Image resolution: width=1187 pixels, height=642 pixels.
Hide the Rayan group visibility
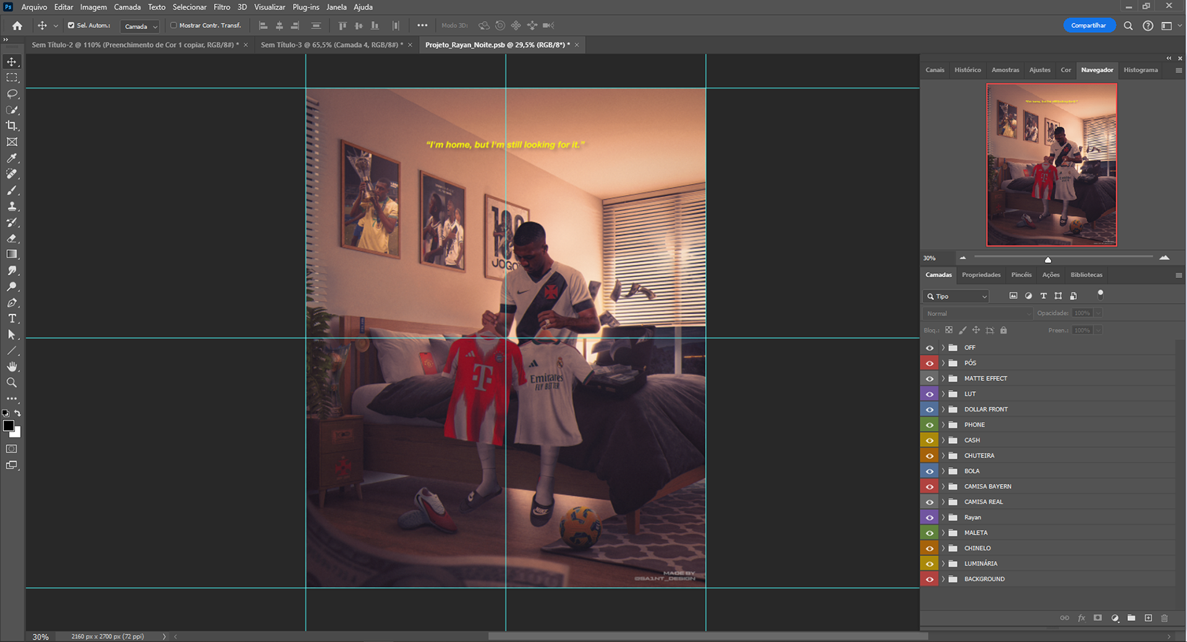pyautogui.click(x=929, y=517)
